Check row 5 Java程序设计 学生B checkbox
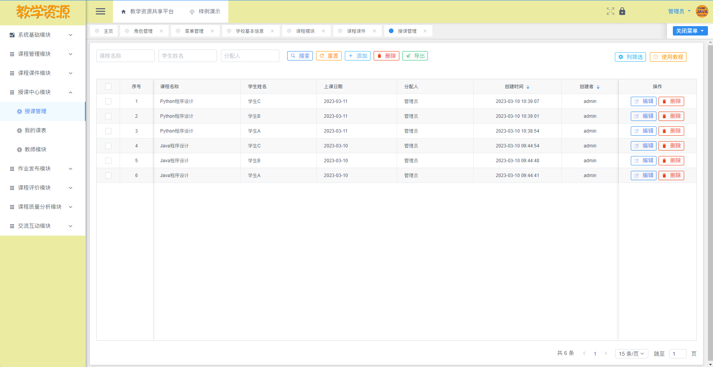This screenshot has width=713, height=367. click(x=108, y=161)
